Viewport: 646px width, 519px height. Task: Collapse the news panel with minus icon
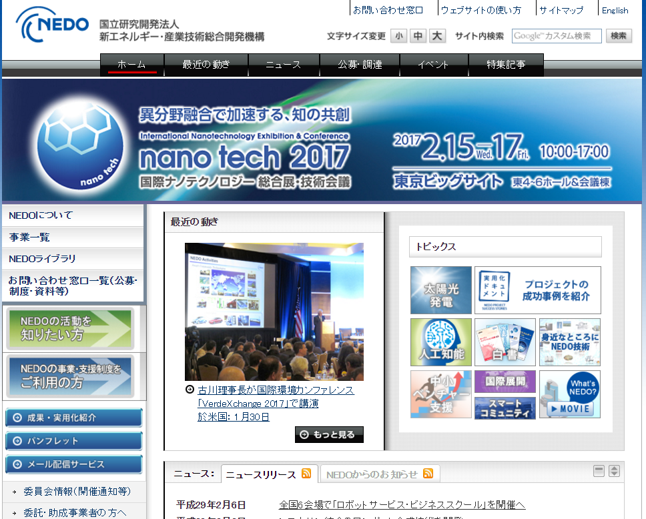click(x=599, y=471)
